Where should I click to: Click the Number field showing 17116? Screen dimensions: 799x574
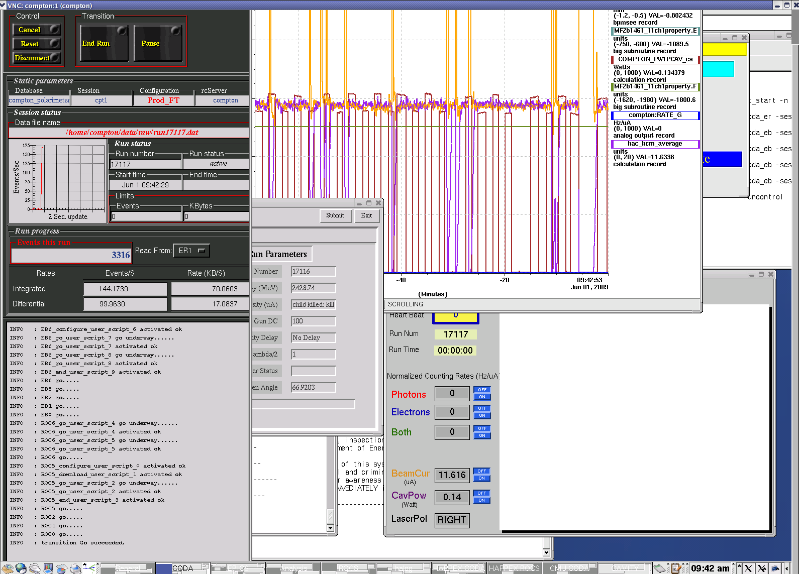(x=314, y=272)
